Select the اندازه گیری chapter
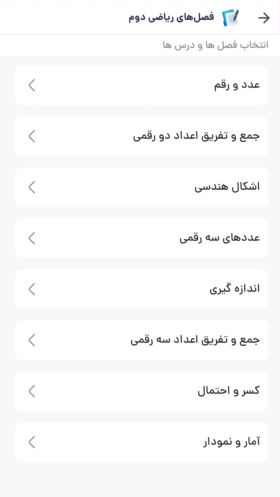Viewport: 280px width, 497px height. 234,289
